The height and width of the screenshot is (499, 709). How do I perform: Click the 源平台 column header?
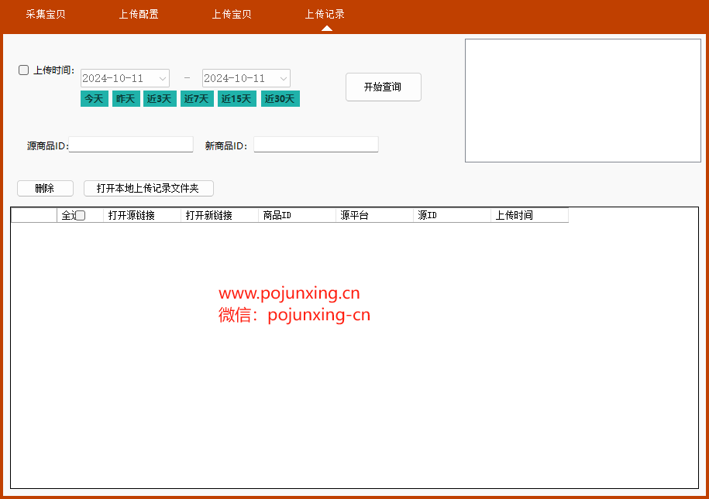click(374, 215)
